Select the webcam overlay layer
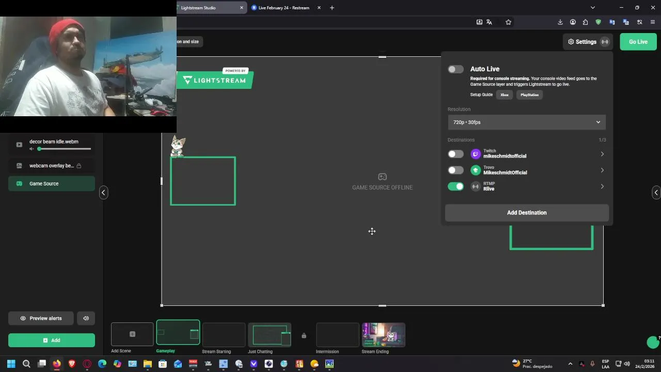 tap(52, 166)
